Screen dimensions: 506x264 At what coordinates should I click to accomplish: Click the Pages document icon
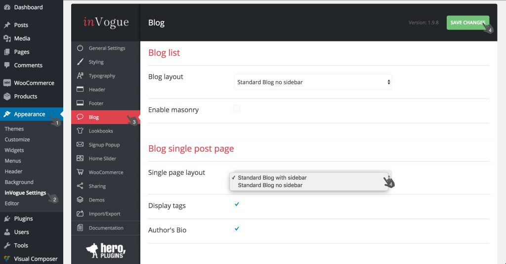pos(7,52)
